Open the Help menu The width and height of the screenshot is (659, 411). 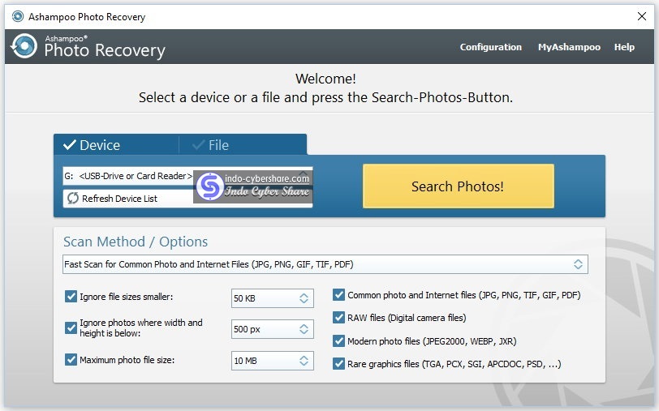624,47
